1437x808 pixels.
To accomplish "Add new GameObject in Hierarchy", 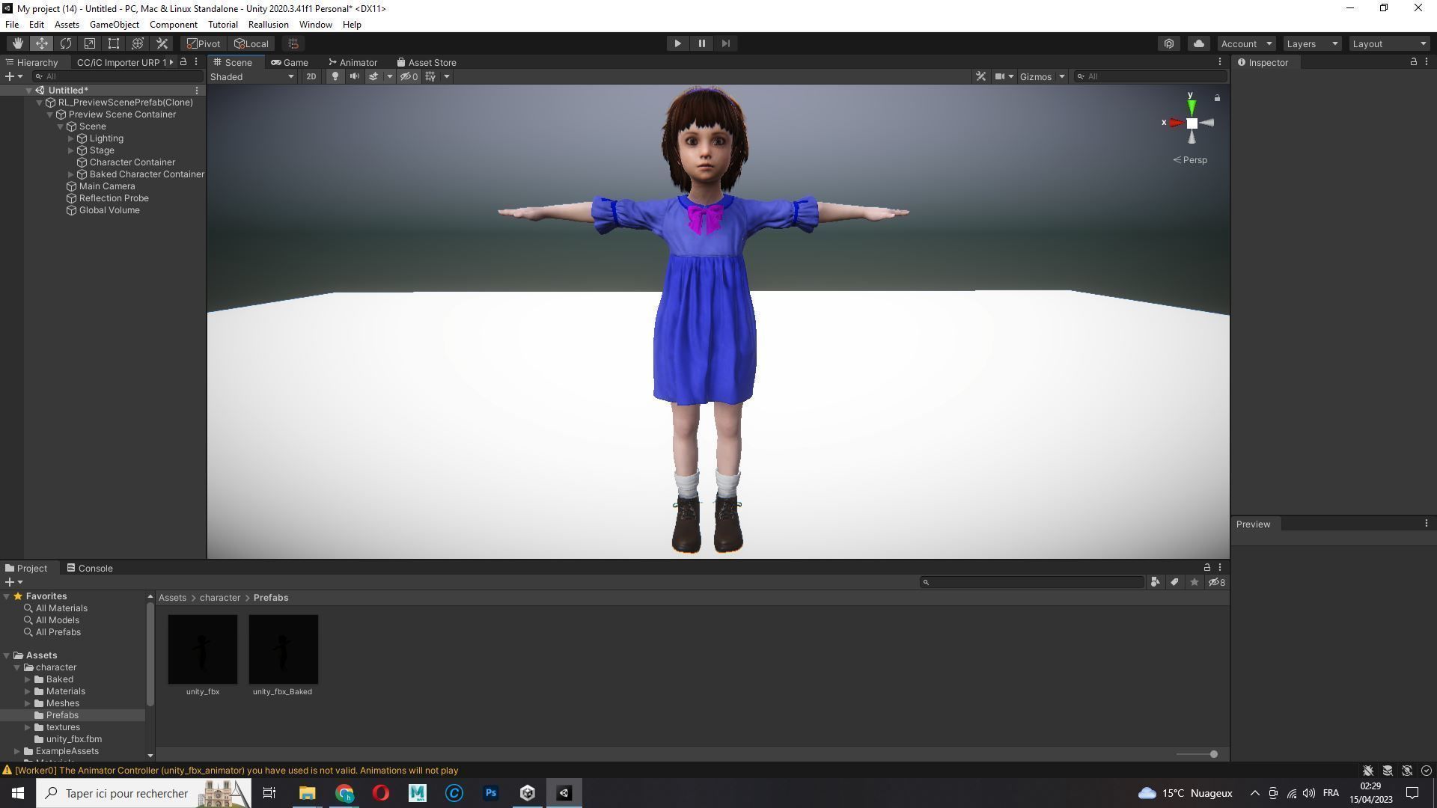I will (x=13, y=76).
